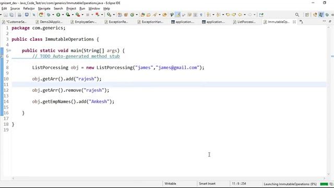Click the magnifier Quick Access search icon
Viewport: 334px width, 188px height.
(297, 15)
